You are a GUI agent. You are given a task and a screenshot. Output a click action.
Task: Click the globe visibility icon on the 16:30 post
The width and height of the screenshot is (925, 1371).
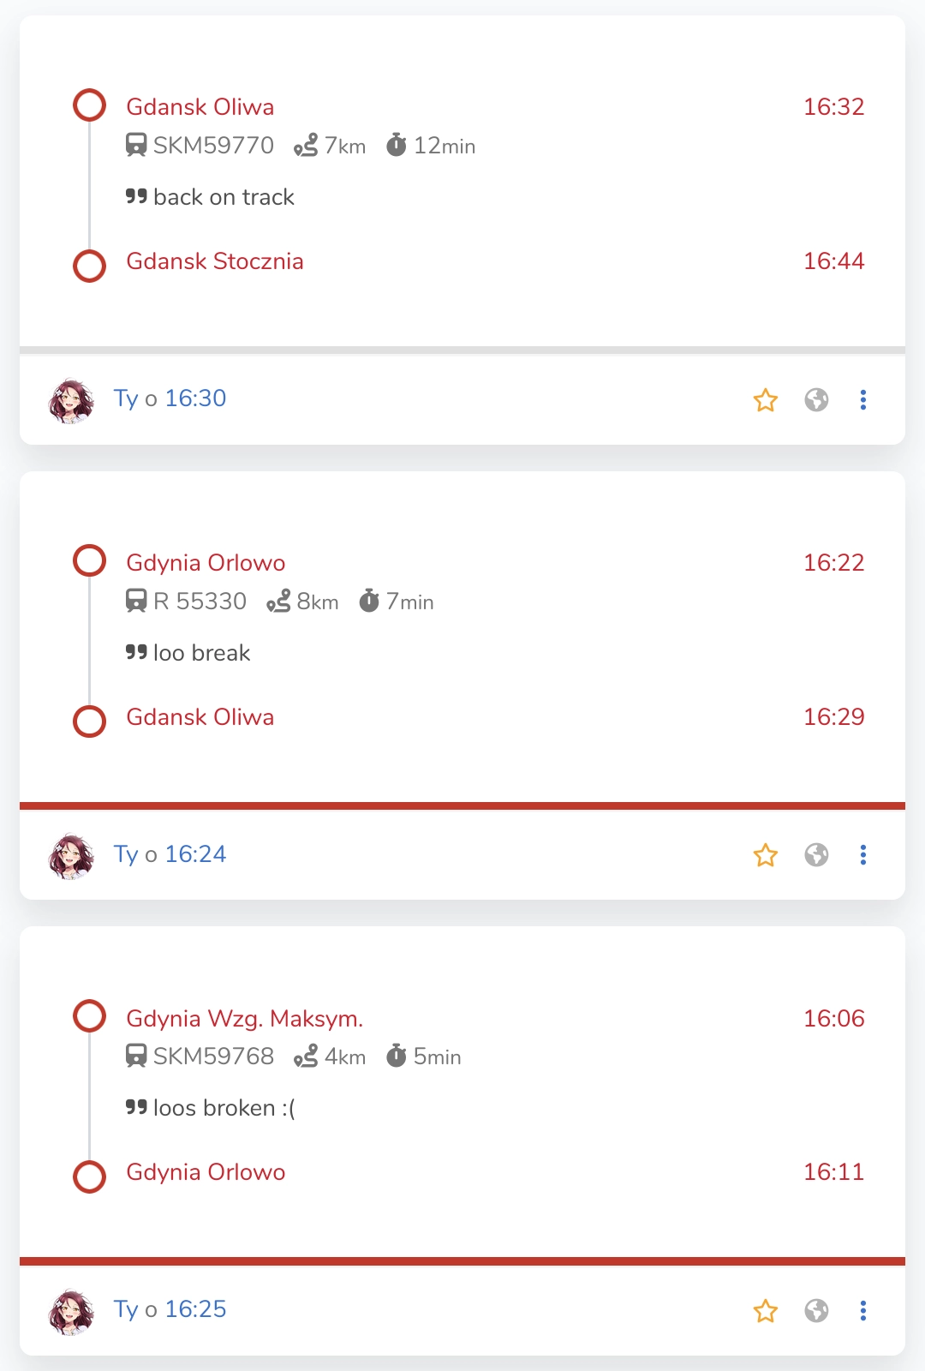coord(816,400)
